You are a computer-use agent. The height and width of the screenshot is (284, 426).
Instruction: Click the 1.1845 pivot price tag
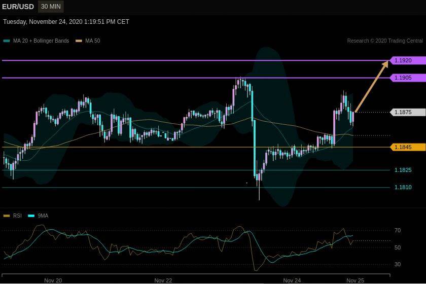[x=408, y=147]
